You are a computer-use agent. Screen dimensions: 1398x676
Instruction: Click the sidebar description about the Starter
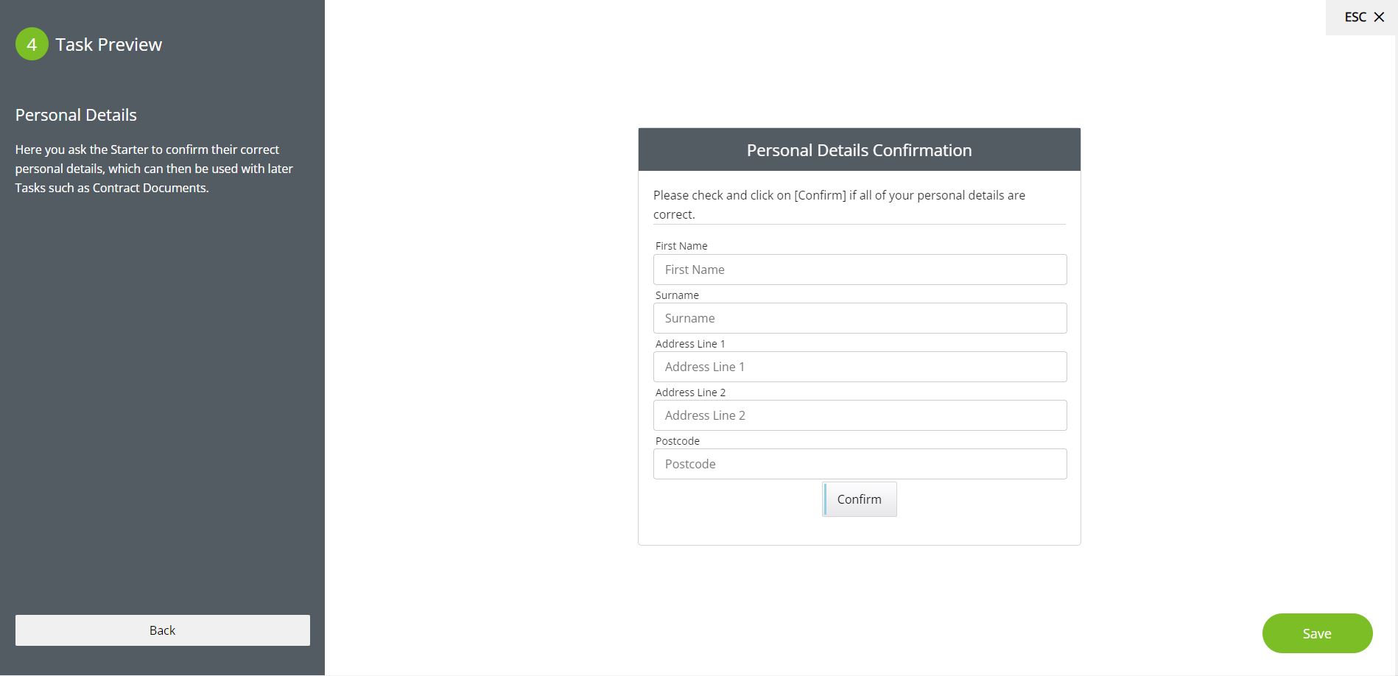click(x=154, y=169)
